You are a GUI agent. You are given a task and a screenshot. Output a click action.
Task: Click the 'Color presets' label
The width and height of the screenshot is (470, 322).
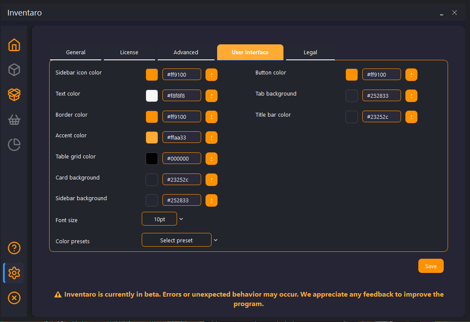click(x=72, y=241)
